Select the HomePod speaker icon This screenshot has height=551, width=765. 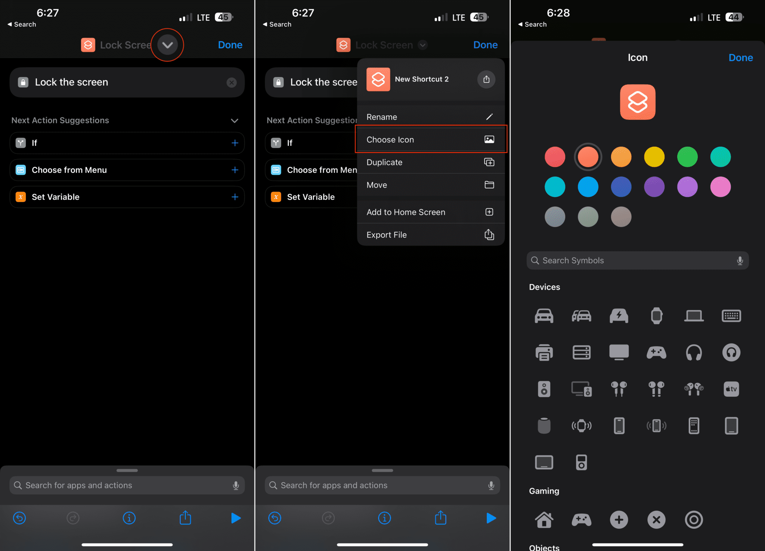(544, 425)
